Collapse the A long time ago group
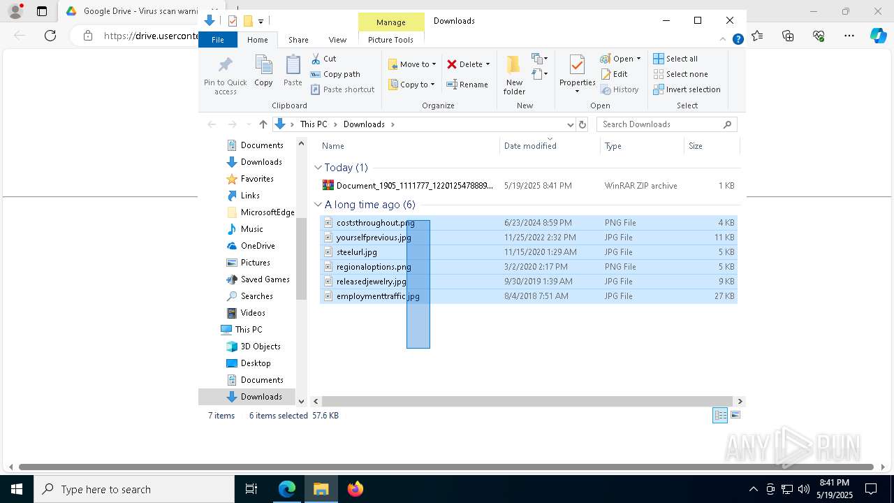The height and width of the screenshot is (503, 894). [x=318, y=205]
